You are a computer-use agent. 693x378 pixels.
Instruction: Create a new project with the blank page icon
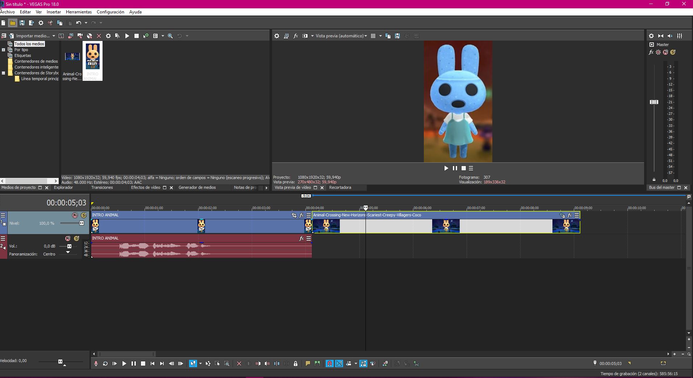[3, 23]
